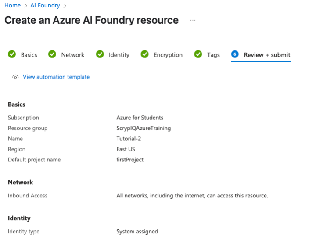This screenshot has width=316, height=251.
Task: Click the Identity green checkmark icon
Action: pyautogui.click(x=100, y=54)
